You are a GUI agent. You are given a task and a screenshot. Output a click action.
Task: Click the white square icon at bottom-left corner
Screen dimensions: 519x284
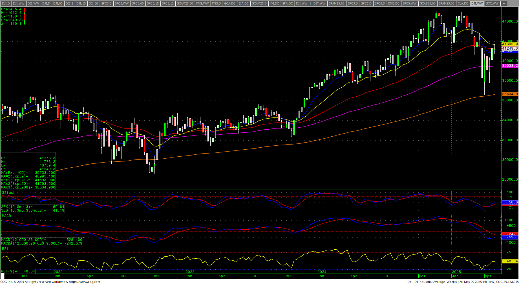[3, 276]
